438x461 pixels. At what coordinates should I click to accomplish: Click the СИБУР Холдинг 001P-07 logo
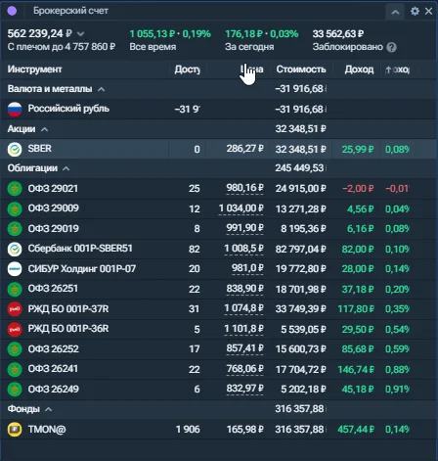(15, 269)
